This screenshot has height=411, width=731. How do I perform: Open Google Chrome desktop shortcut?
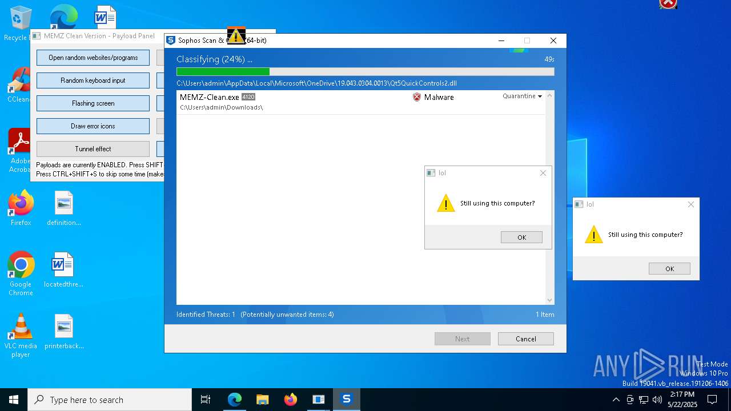click(x=21, y=274)
